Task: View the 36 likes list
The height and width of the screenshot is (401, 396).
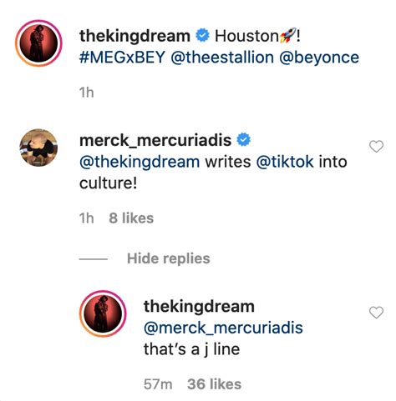Action: point(215,384)
